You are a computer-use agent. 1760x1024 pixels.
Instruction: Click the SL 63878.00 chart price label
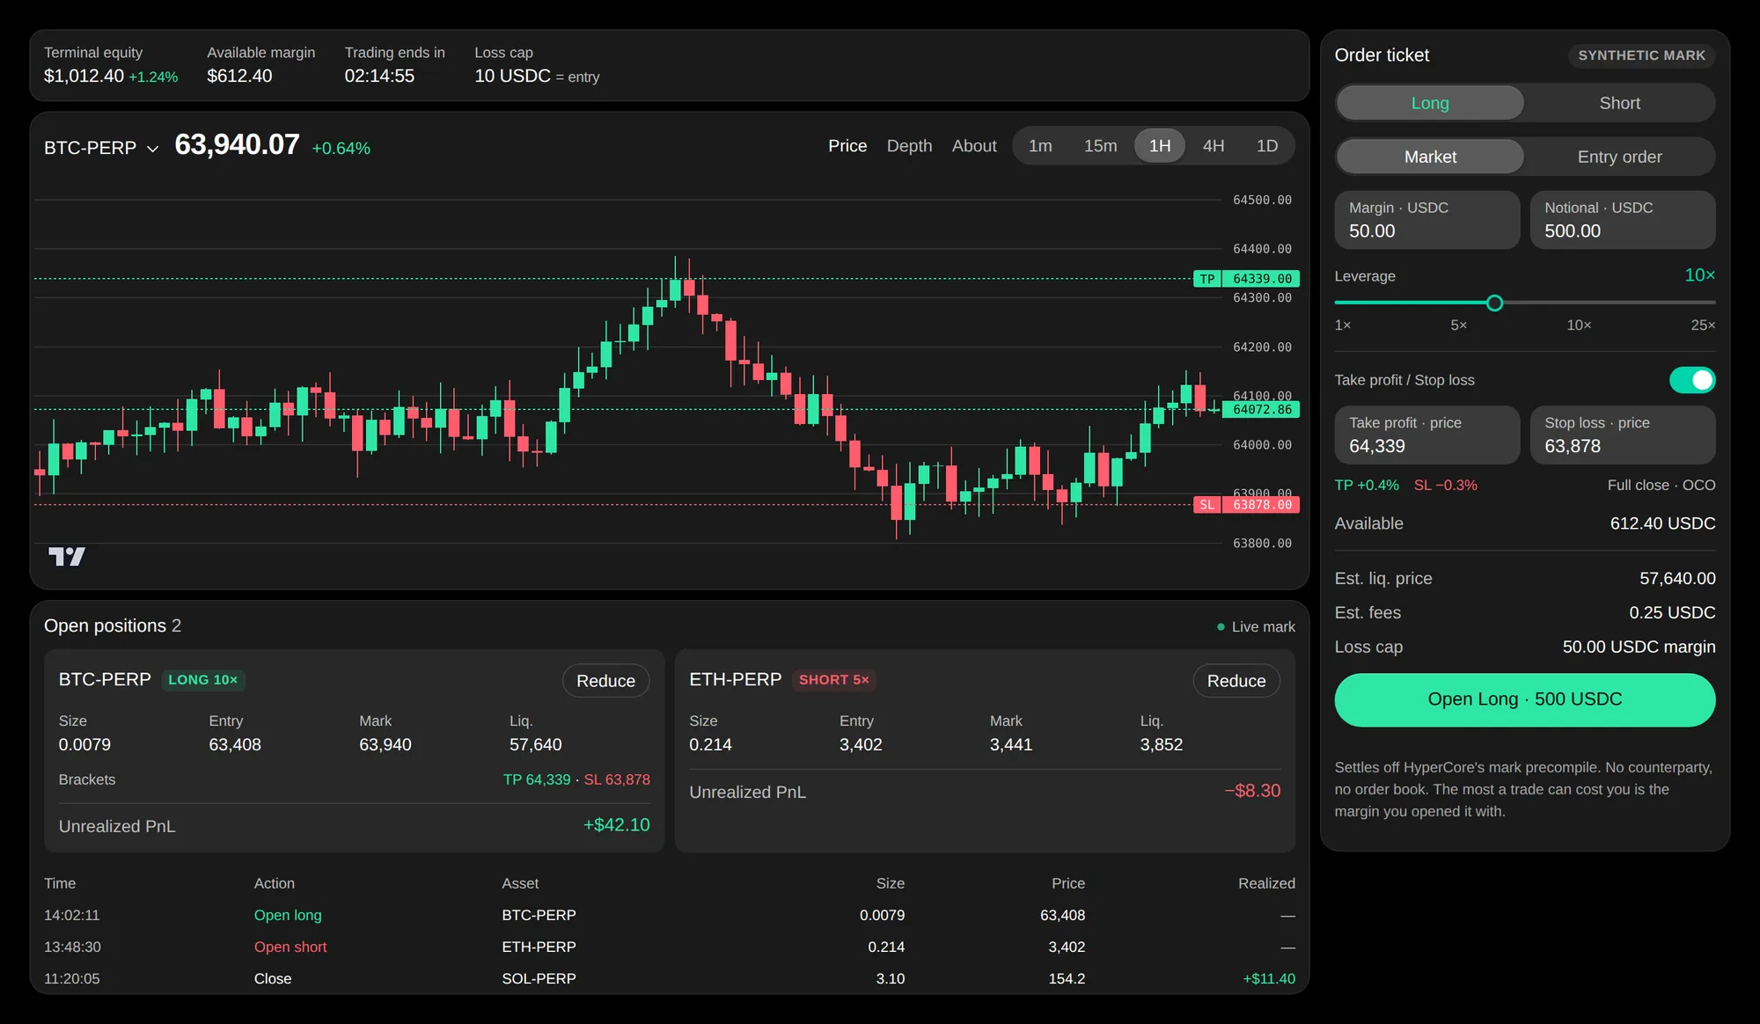[x=1246, y=505]
